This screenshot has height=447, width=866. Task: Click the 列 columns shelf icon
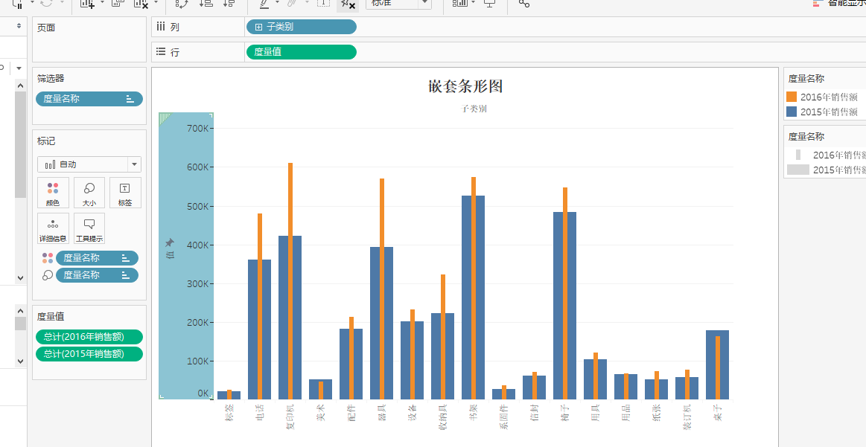[161, 27]
